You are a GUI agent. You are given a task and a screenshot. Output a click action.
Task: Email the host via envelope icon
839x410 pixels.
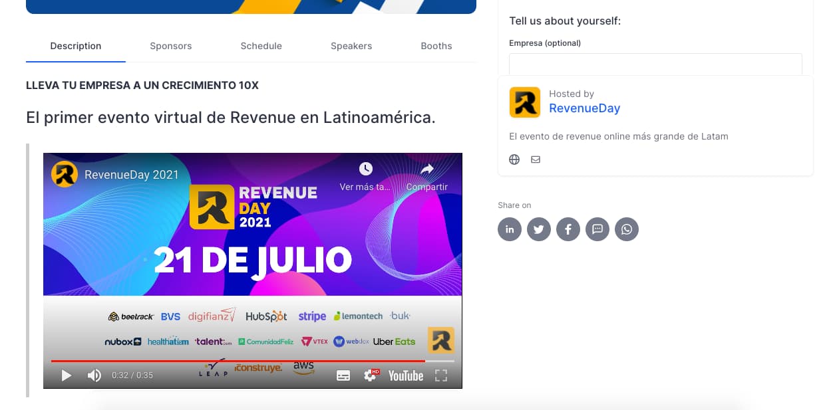[535, 159]
